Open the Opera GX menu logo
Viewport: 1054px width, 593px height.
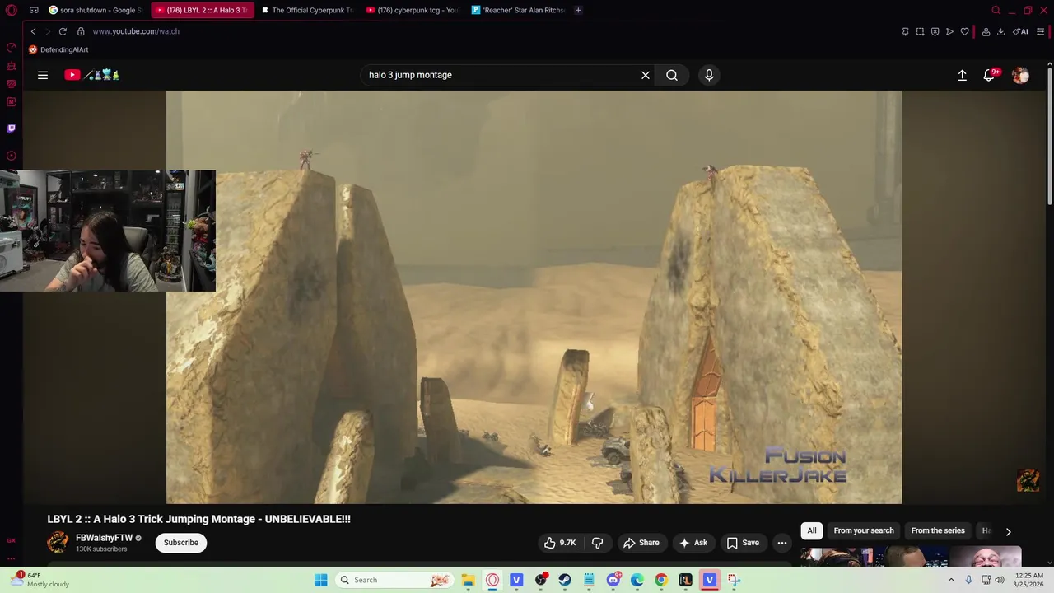(x=12, y=10)
